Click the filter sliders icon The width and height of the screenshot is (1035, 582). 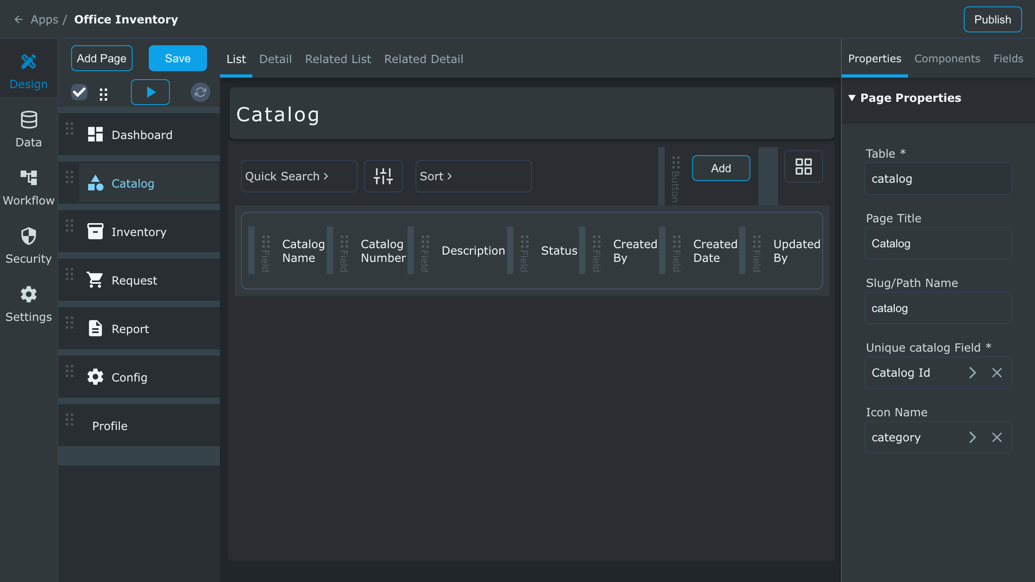pyautogui.click(x=383, y=176)
